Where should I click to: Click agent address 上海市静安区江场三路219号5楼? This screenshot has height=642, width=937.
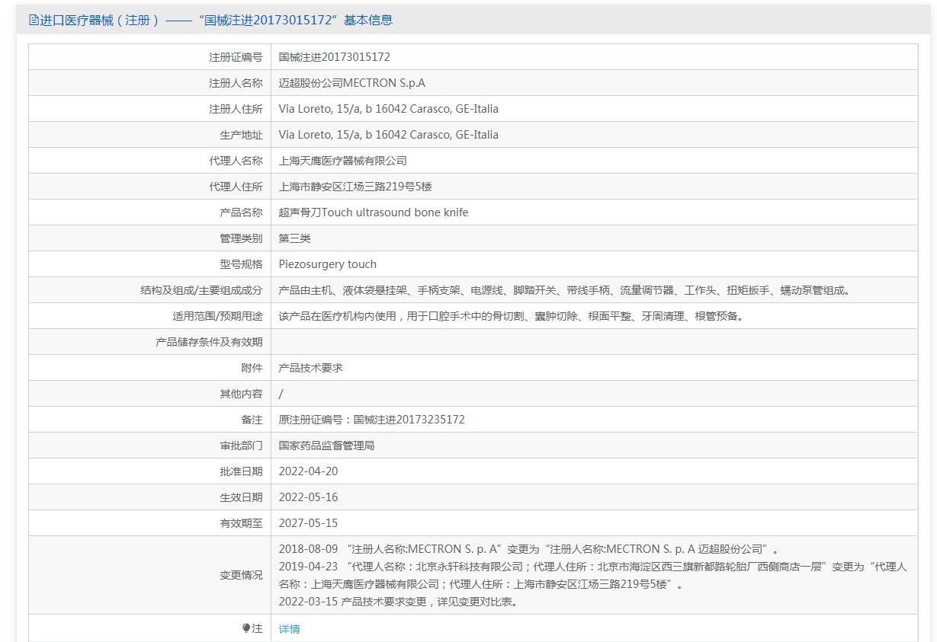click(355, 187)
